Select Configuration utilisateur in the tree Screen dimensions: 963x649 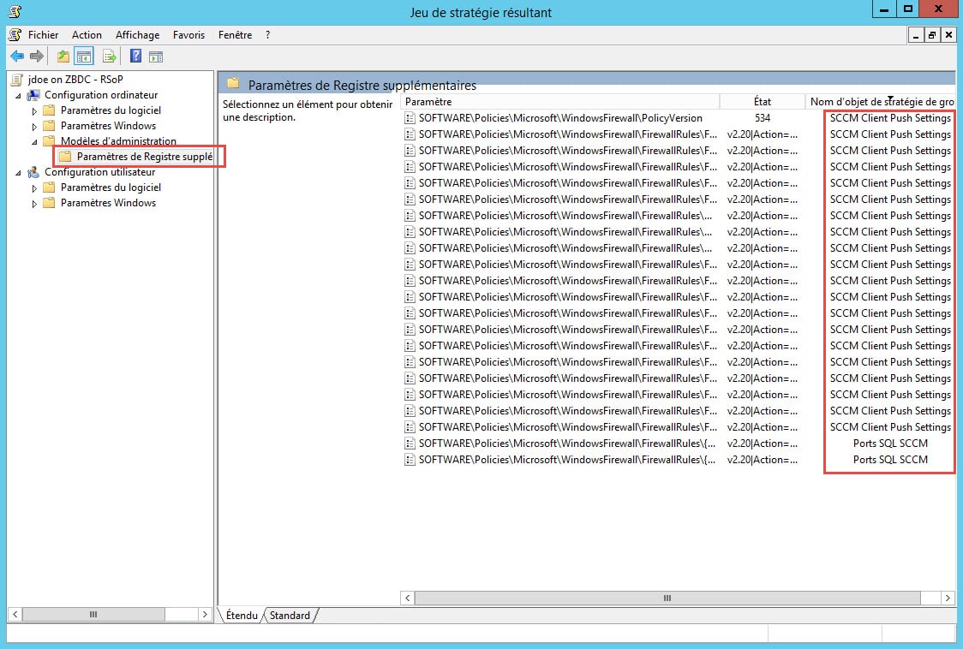pos(100,172)
